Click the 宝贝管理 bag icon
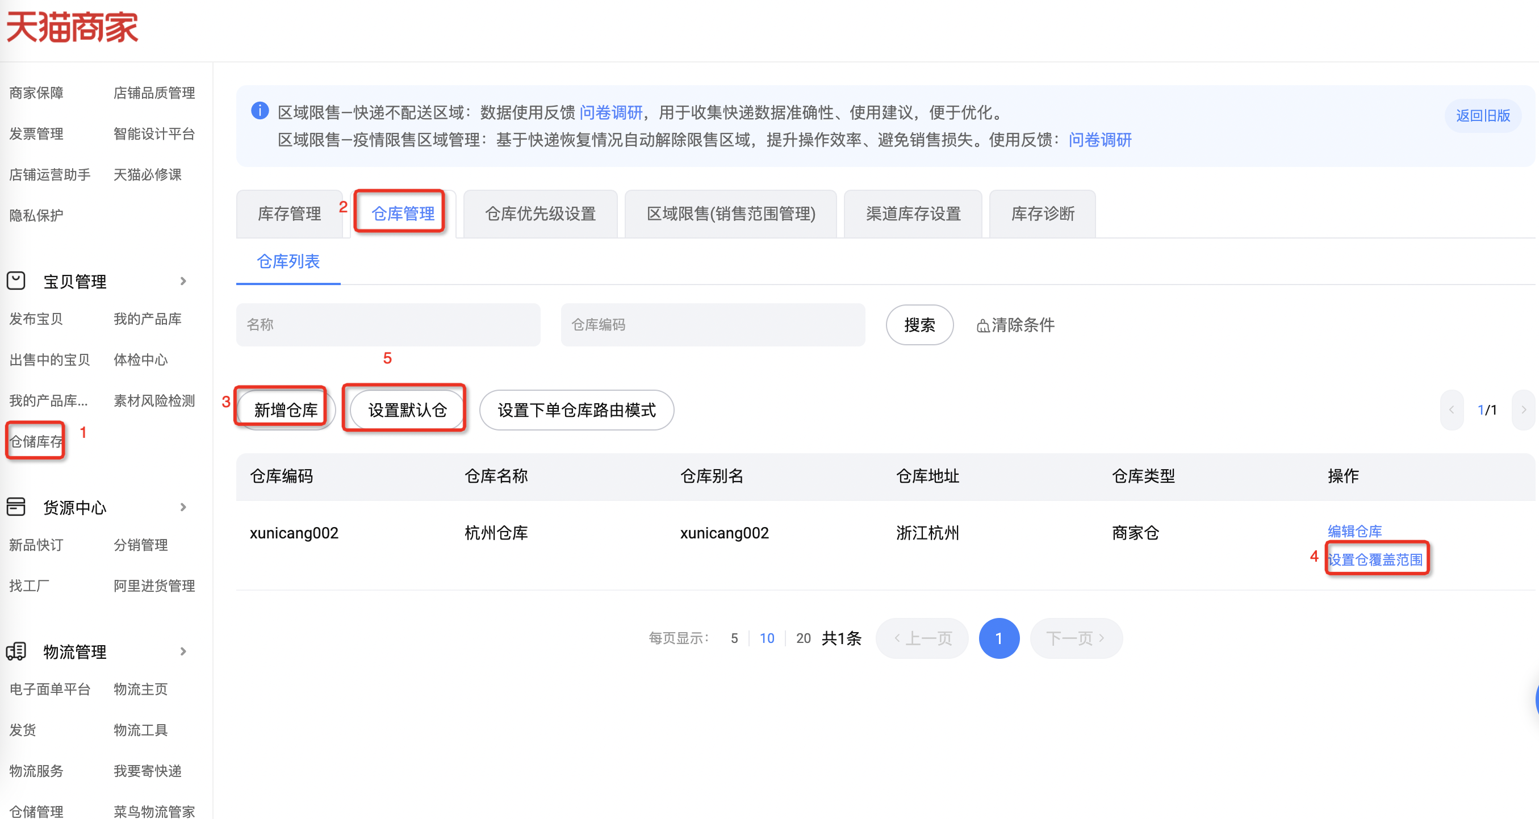 (16, 281)
